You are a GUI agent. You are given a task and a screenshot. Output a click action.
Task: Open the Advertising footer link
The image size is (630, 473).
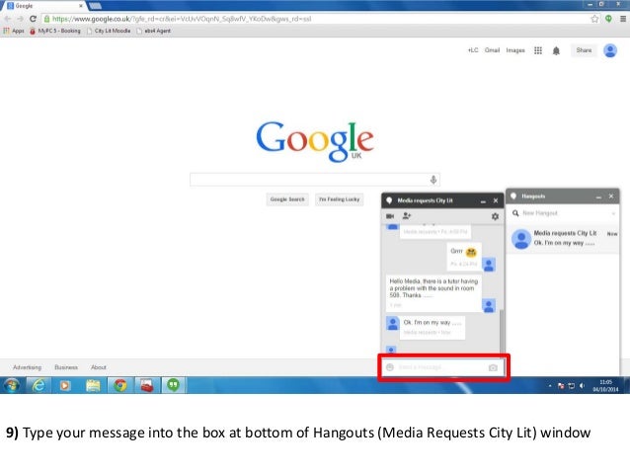pyautogui.click(x=28, y=367)
